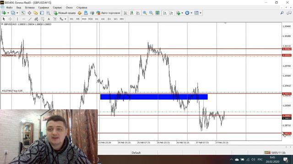Switch to H4 timeframe
The image size is (293, 164).
pyautogui.click(x=103, y=19)
